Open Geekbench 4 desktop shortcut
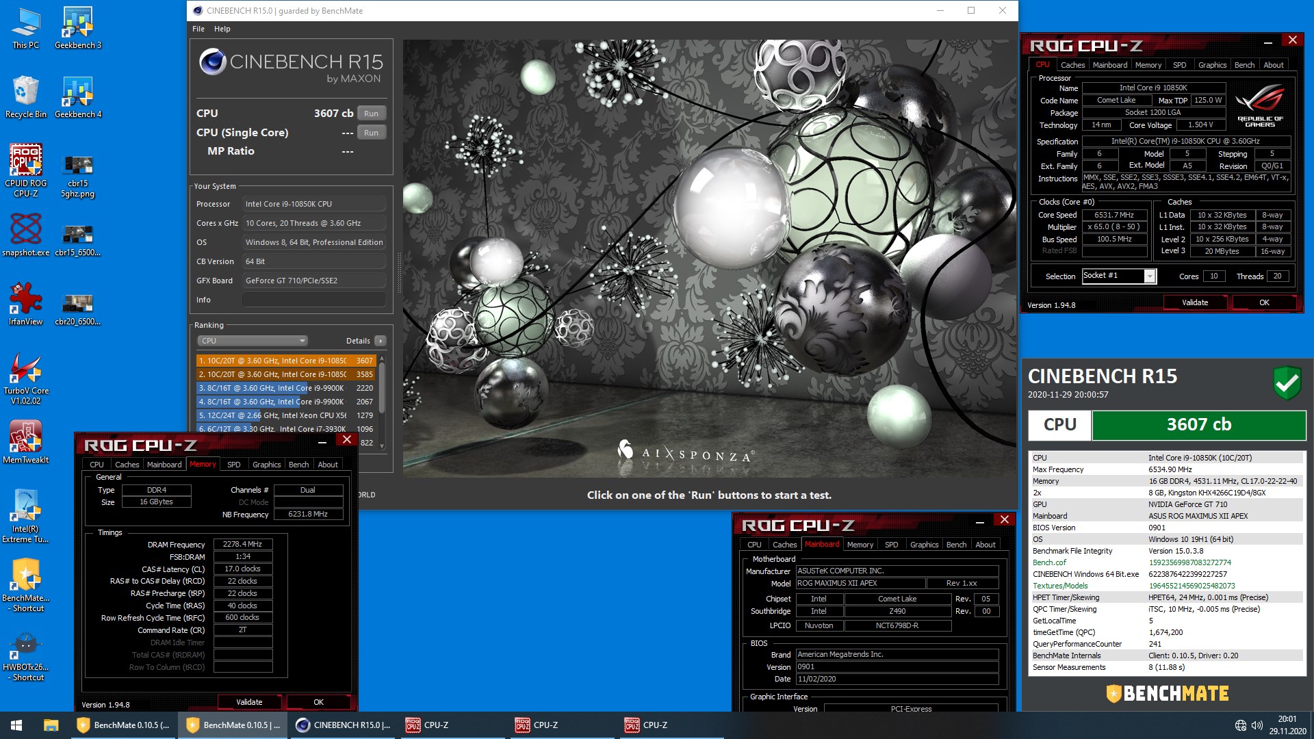The width and height of the screenshot is (1314, 739). pyautogui.click(x=78, y=97)
